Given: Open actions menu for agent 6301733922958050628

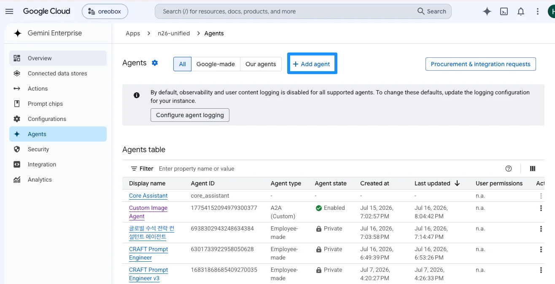Looking at the screenshot, I should (x=541, y=249).
